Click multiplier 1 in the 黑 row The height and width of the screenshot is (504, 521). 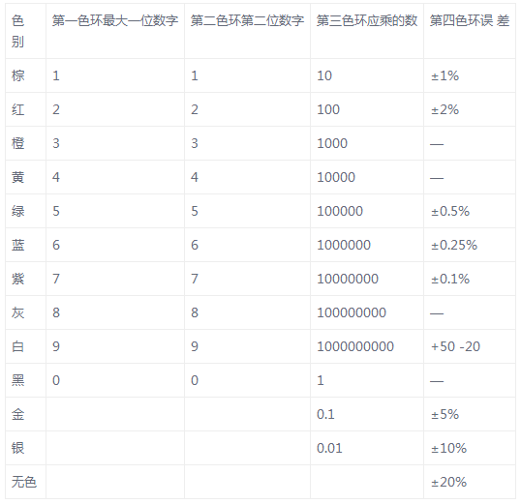click(x=321, y=381)
